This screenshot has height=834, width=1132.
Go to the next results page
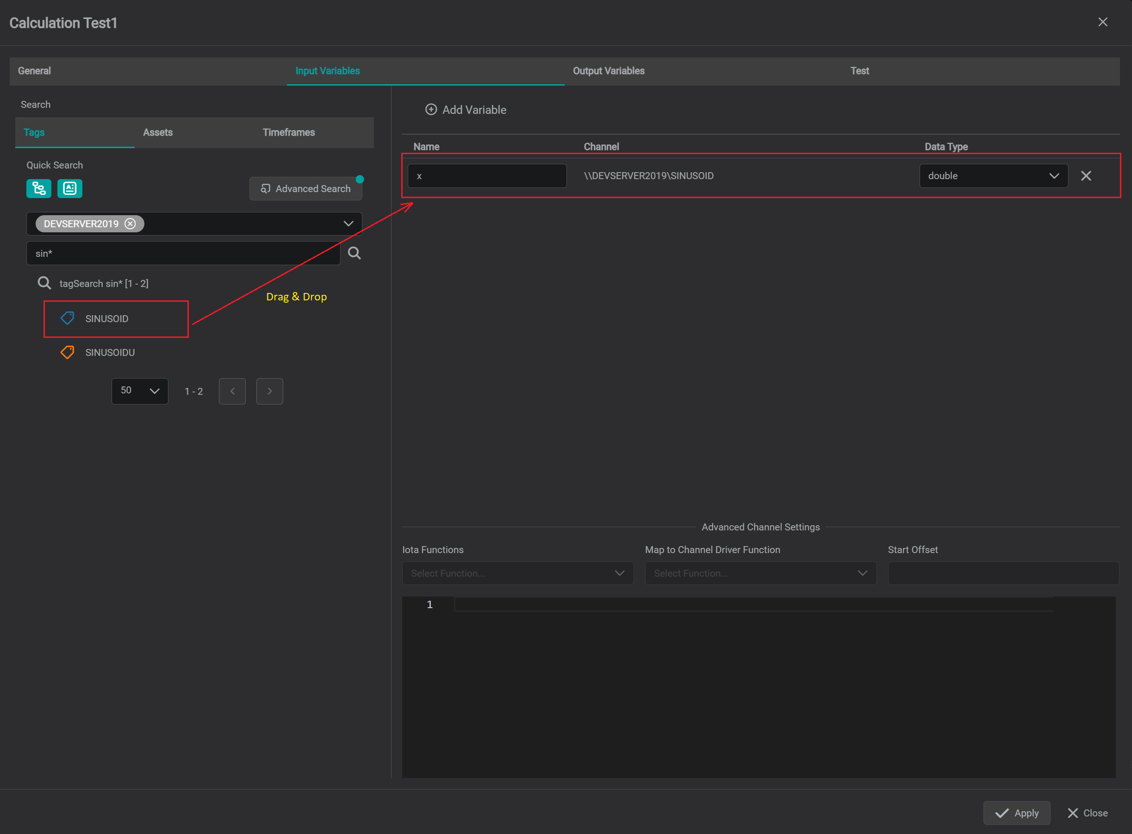click(x=269, y=391)
